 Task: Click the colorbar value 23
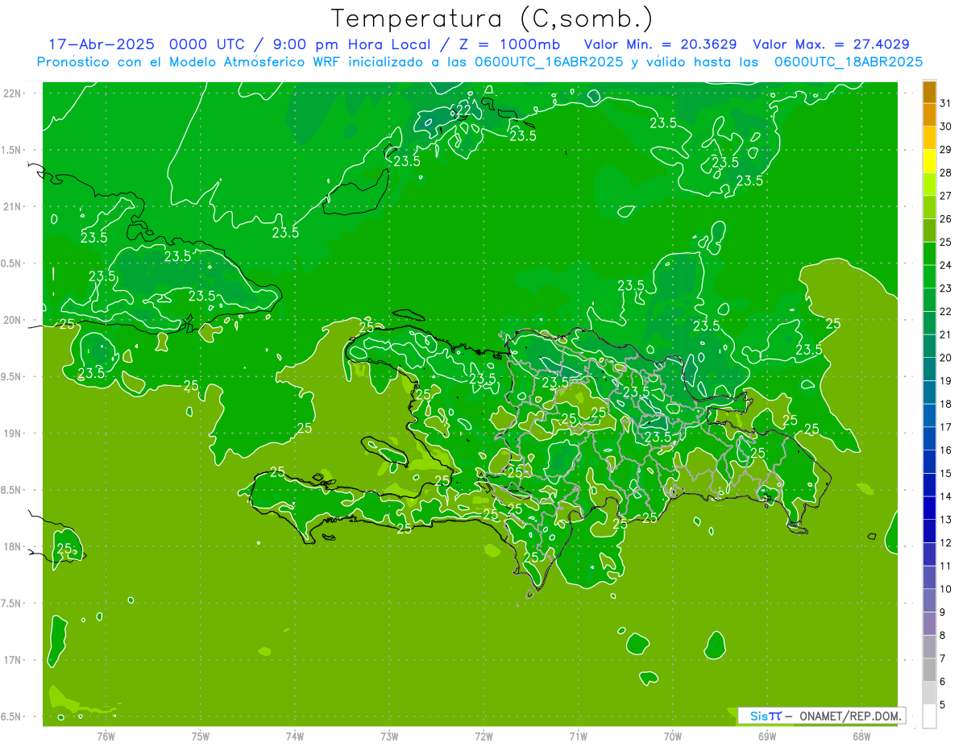[x=946, y=288]
